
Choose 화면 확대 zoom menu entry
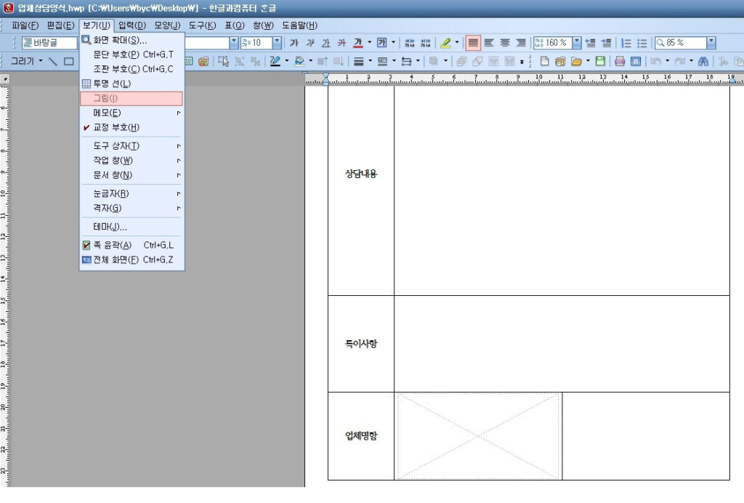click(132, 40)
